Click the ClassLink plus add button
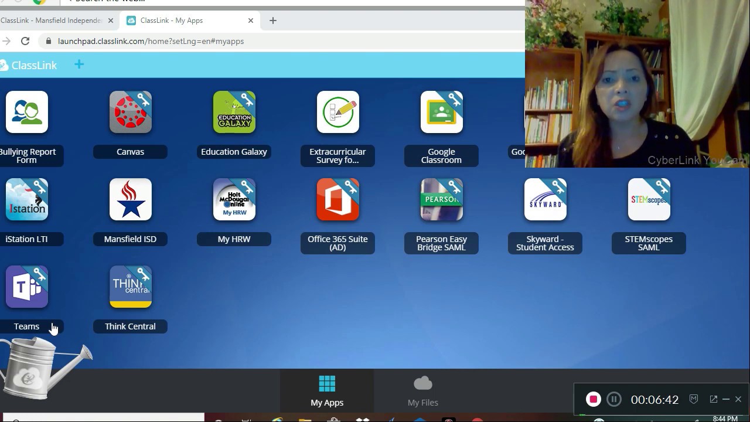Screen dimensions: 750x422 79,64
